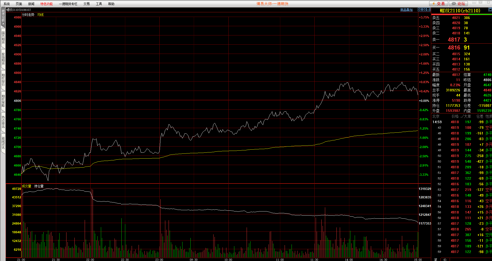492x261 pixels.
Task: Open the 交易 lightning trade button
Action: click(439, 4)
